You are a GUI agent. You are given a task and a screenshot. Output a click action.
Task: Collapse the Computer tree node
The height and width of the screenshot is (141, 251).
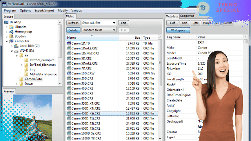[x=7, y=41]
